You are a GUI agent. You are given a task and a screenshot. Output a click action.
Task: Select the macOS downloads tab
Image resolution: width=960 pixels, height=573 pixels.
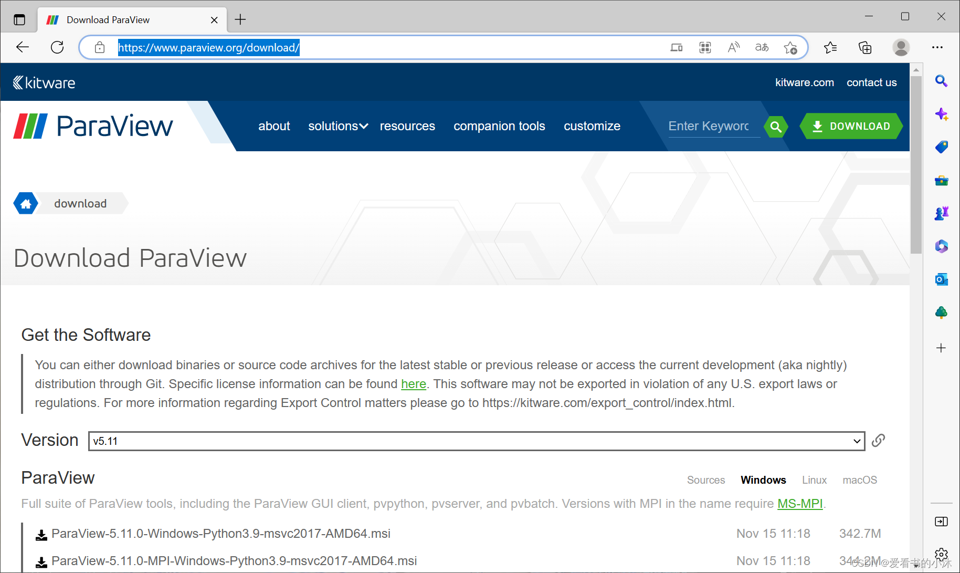[x=859, y=480]
